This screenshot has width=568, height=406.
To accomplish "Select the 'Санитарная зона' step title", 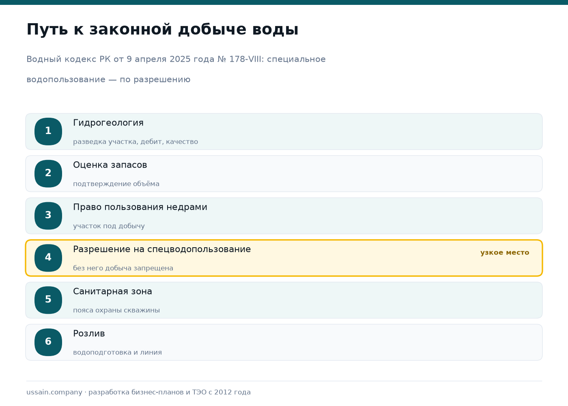I will (112, 292).
